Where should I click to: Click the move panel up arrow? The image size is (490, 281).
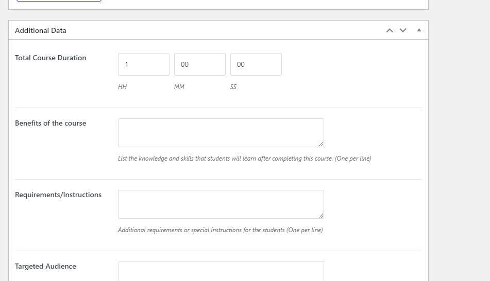[390, 30]
